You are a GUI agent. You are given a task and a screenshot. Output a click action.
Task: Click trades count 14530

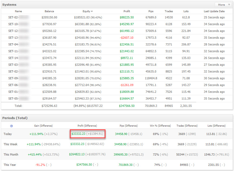169,17
